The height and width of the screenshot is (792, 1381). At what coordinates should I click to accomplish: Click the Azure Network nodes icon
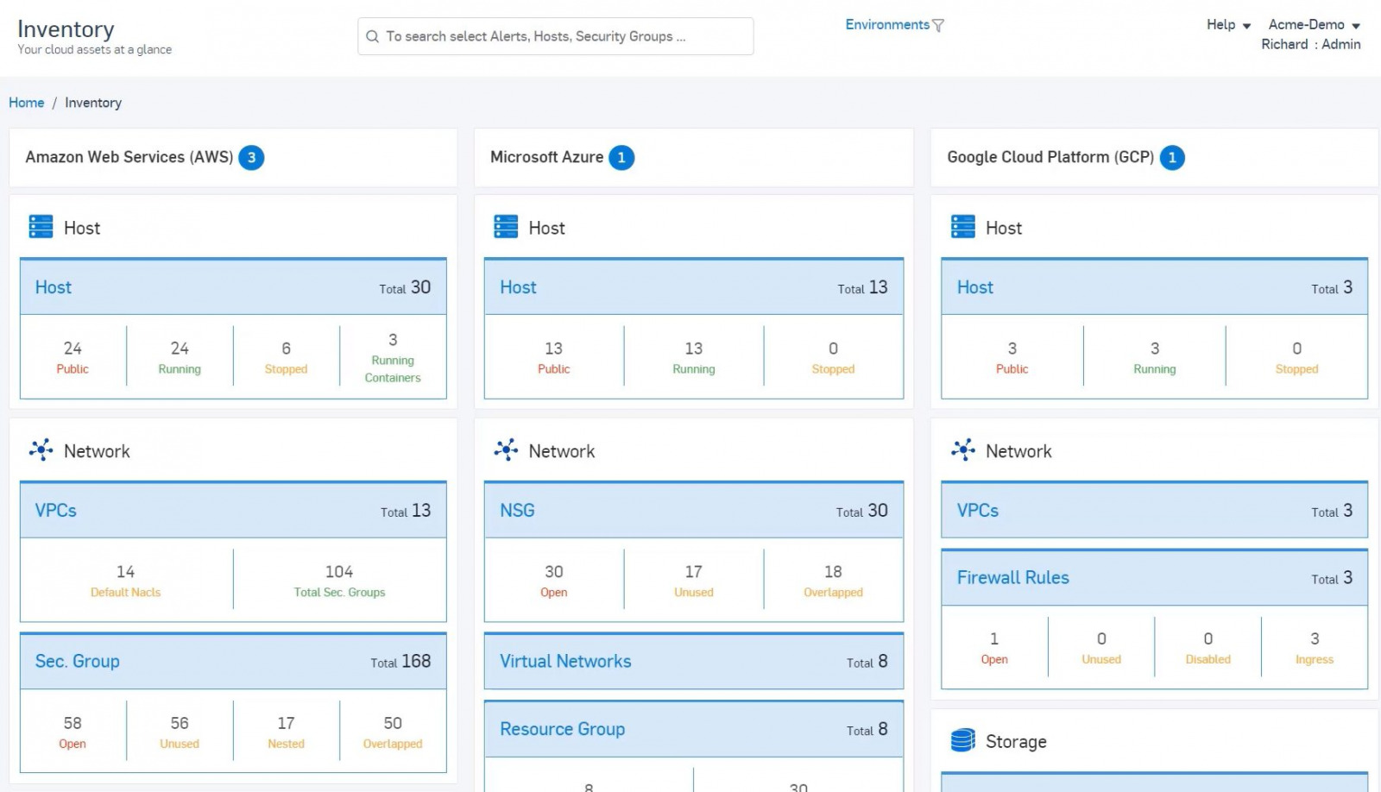tap(506, 449)
